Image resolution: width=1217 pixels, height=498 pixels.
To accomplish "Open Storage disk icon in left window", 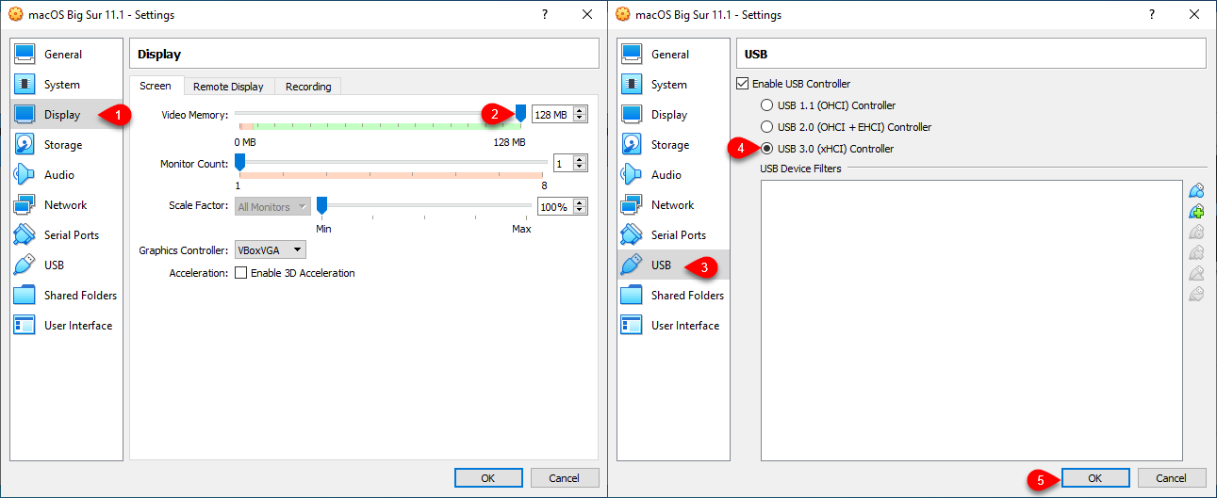I will (25, 145).
